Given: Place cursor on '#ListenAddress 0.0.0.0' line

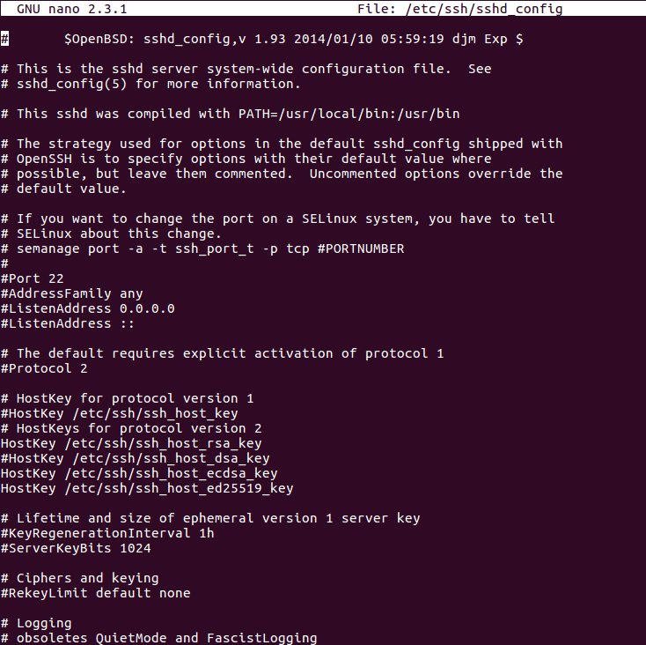Looking at the screenshot, I should click(87, 308).
